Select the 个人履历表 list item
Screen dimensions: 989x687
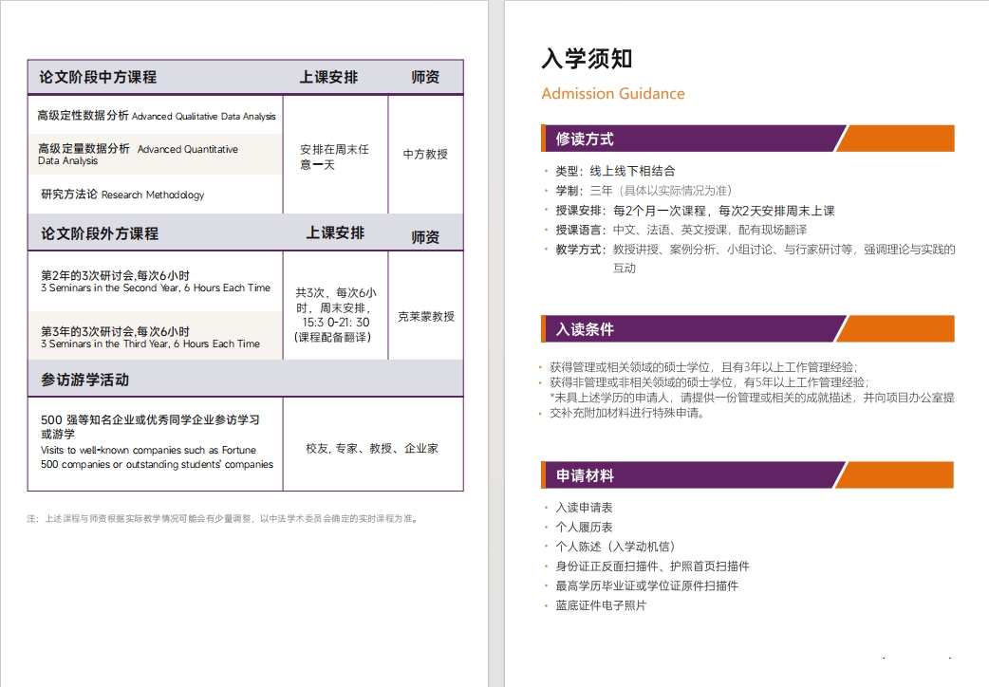pyautogui.click(x=584, y=528)
